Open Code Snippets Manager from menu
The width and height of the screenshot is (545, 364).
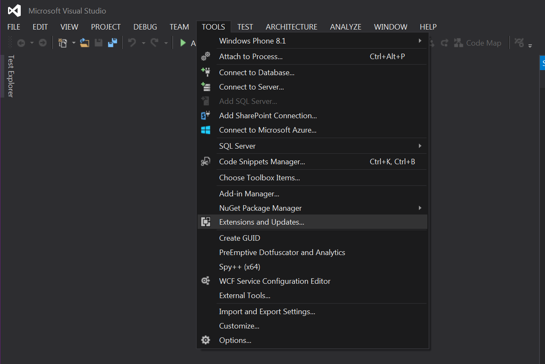(312, 161)
